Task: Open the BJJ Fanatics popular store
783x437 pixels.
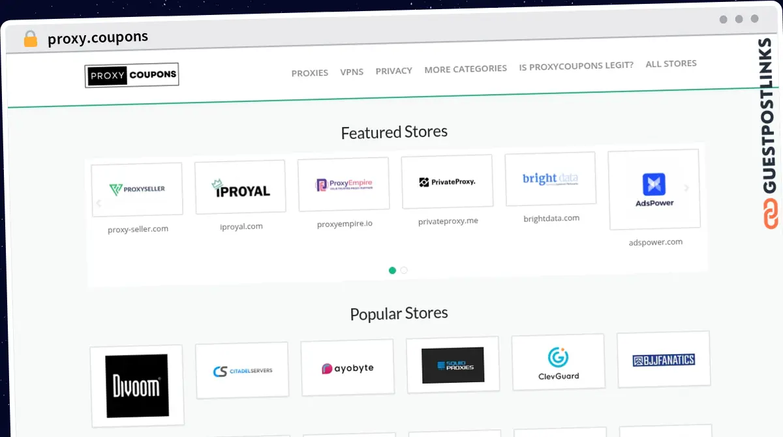Action: tap(664, 359)
